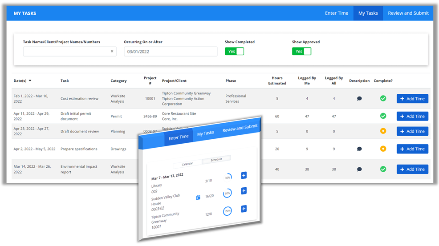This screenshot has width=439, height=246.
Task: Click calendar icon beside Sudden Valley Club House
Action: pos(198,198)
